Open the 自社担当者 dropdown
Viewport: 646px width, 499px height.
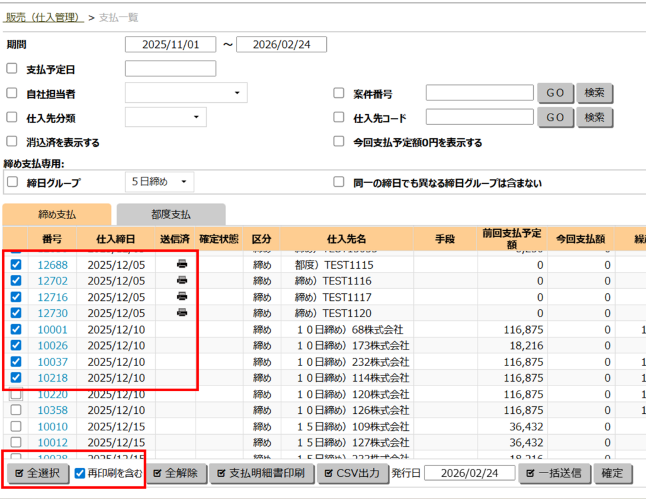tap(185, 93)
